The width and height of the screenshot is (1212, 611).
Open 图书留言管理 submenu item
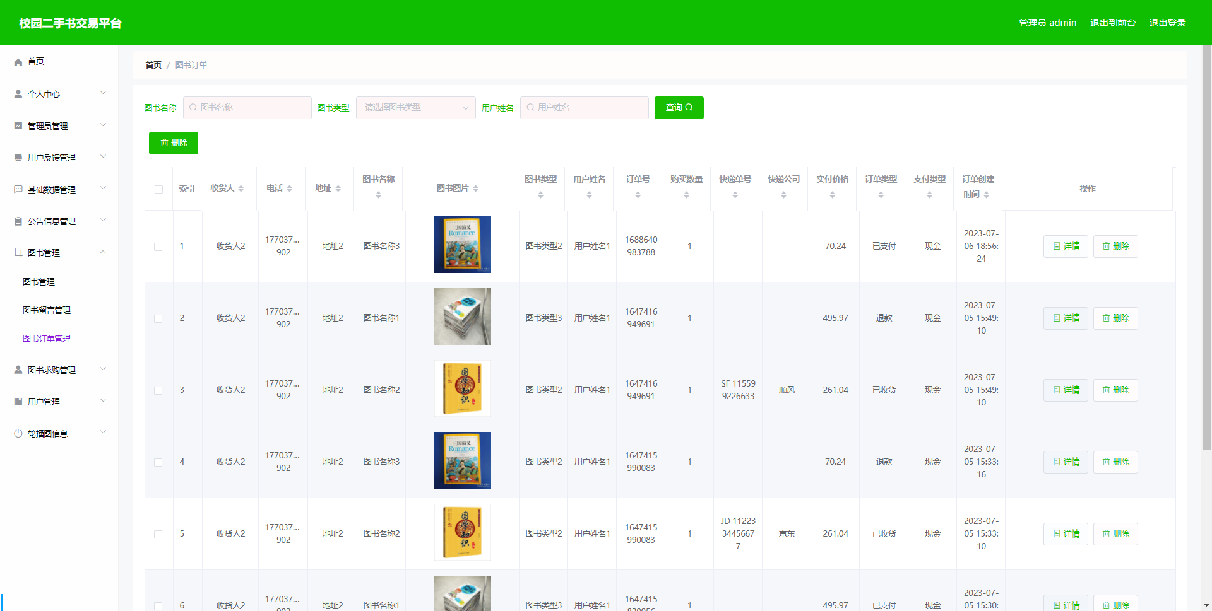pos(47,310)
